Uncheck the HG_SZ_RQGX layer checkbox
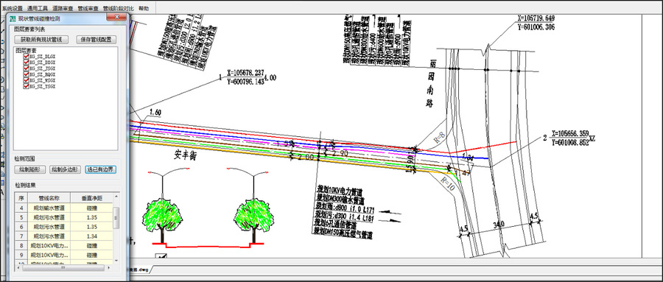 [x=27, y=74]
